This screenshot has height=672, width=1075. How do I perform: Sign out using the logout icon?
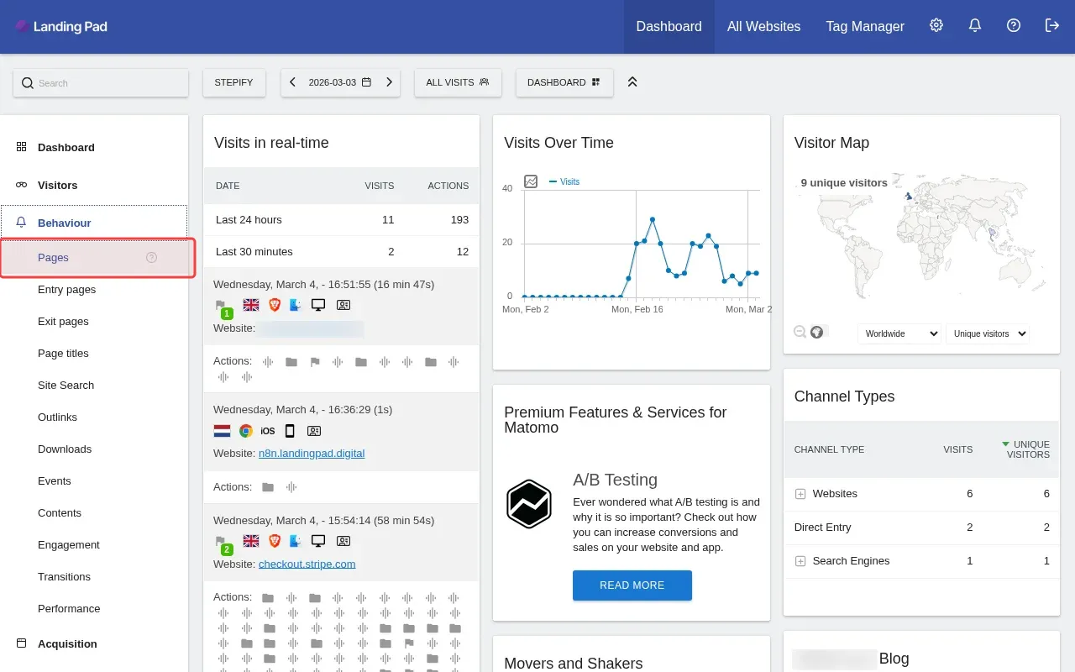point(1051,26)
